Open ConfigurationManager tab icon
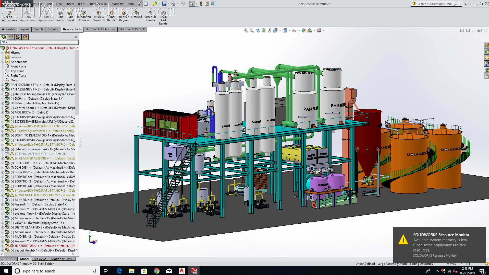The image size is (489, 275). [18, 37]
